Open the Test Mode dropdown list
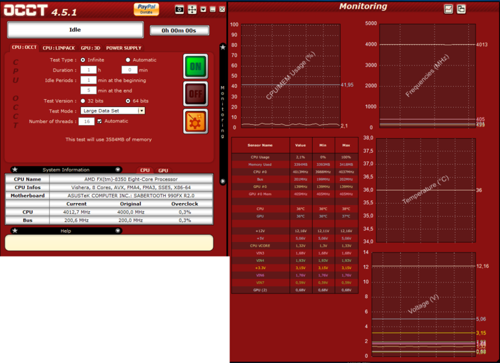Viewport: 500px width, 363px height. 141,110
